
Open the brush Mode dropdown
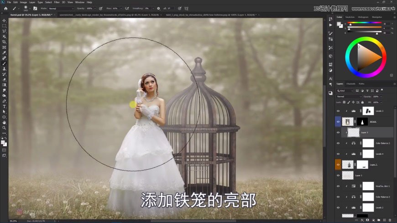[x=61, y=8]
